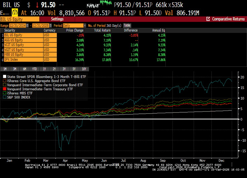
Task: Click the -3.05% difference value for BIL
Action: pos(134,35)
